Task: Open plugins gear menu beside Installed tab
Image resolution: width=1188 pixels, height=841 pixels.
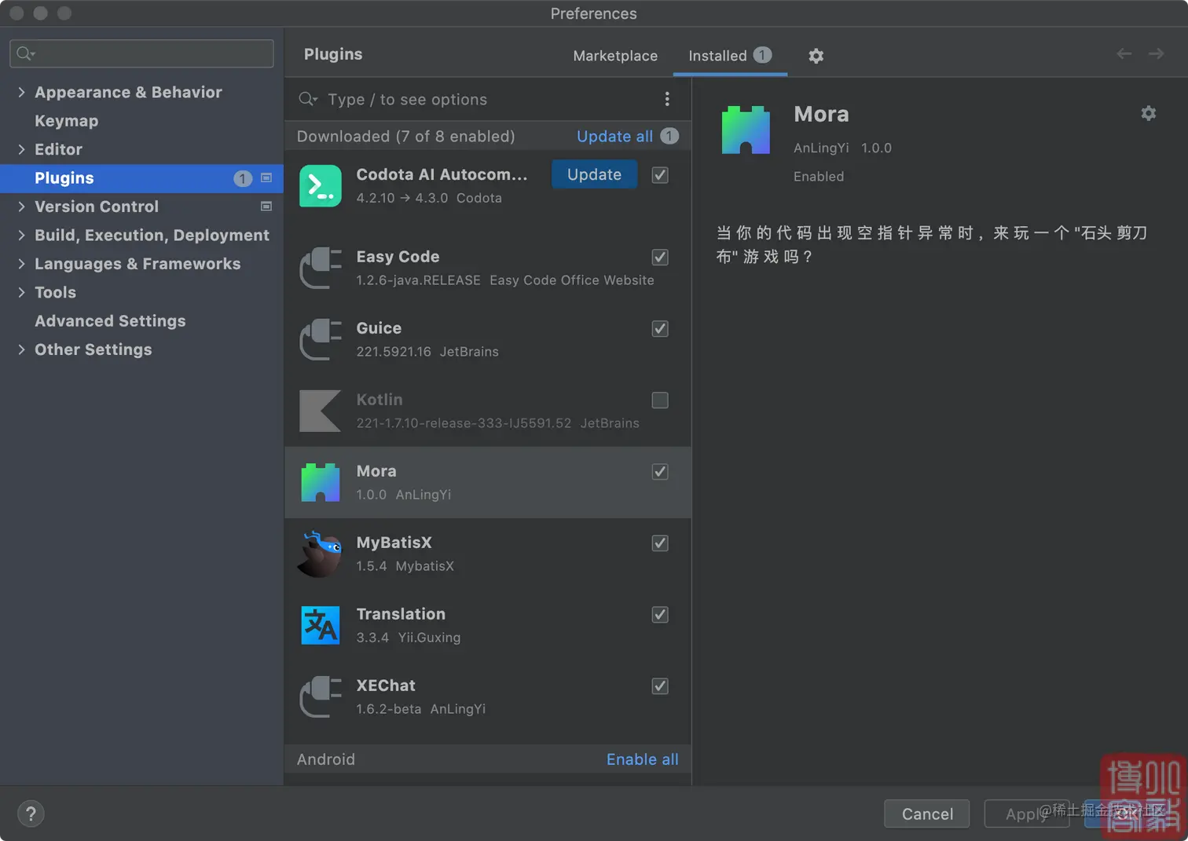Action: coord(816,56)
